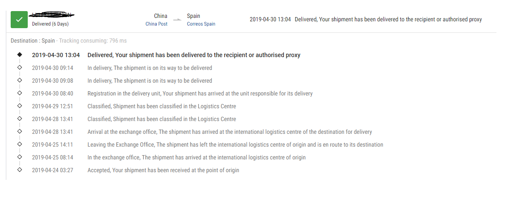
Task: Click the 'In the exchange office' event text
Action: [x=196, y=157]
